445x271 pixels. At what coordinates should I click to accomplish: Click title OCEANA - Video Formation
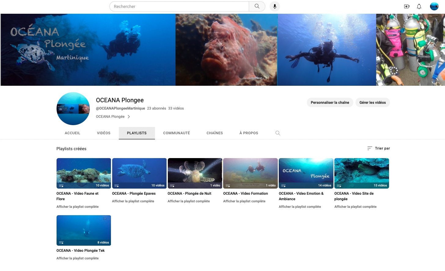(245, 193)
